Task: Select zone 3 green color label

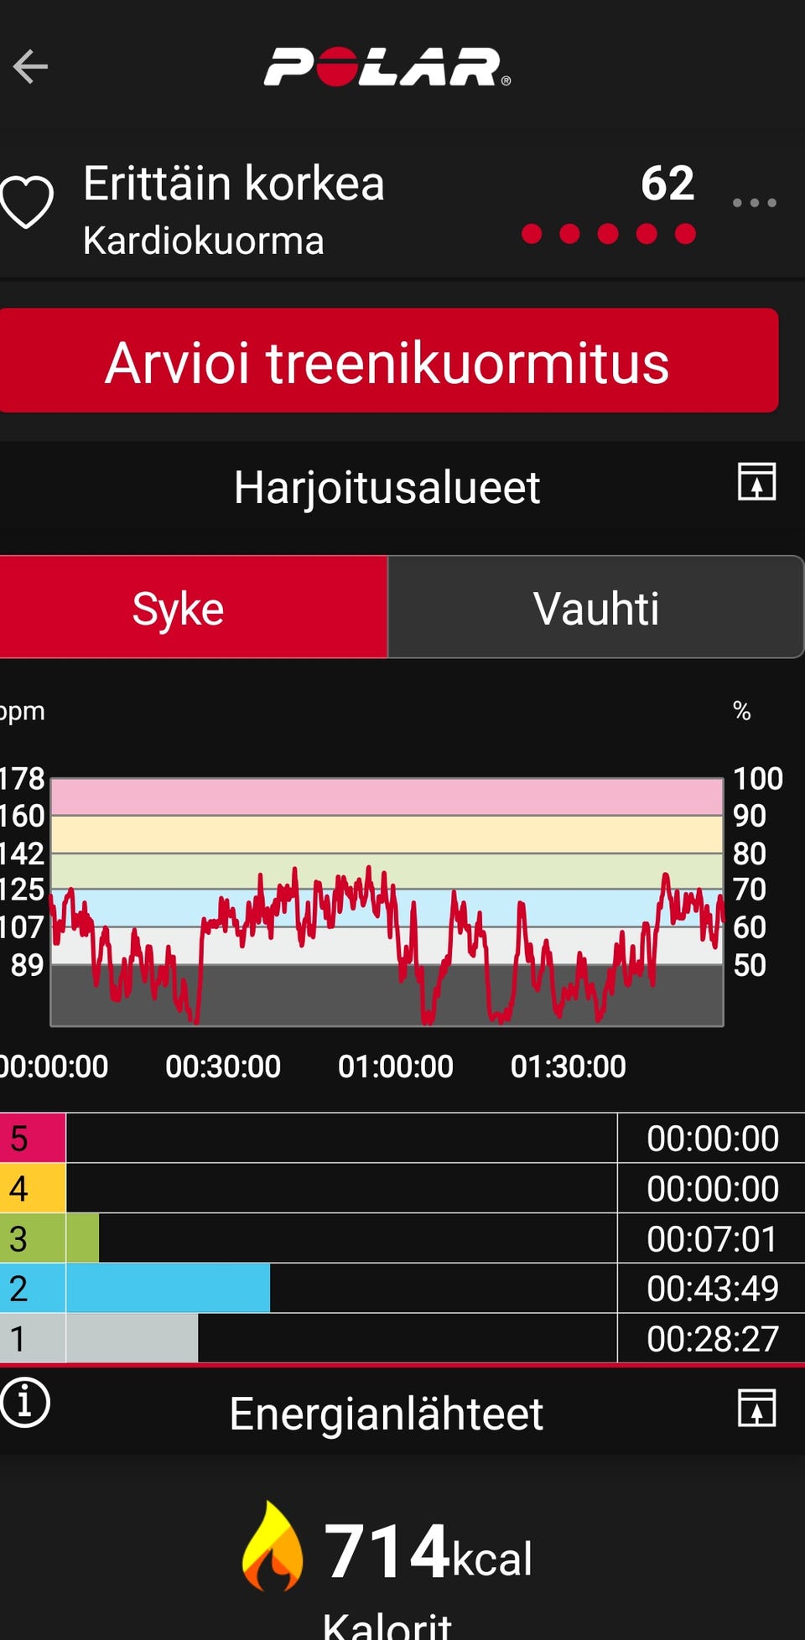Action: coord(33,1238)
